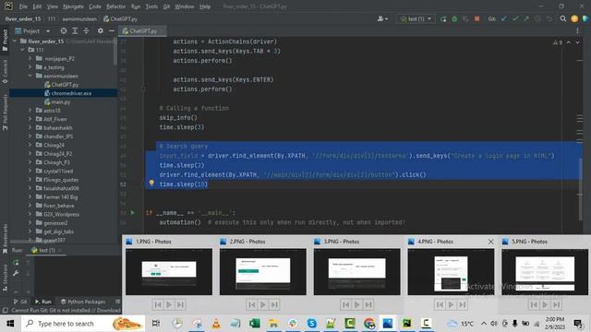Click play button under 2.PNG preview

263,304
